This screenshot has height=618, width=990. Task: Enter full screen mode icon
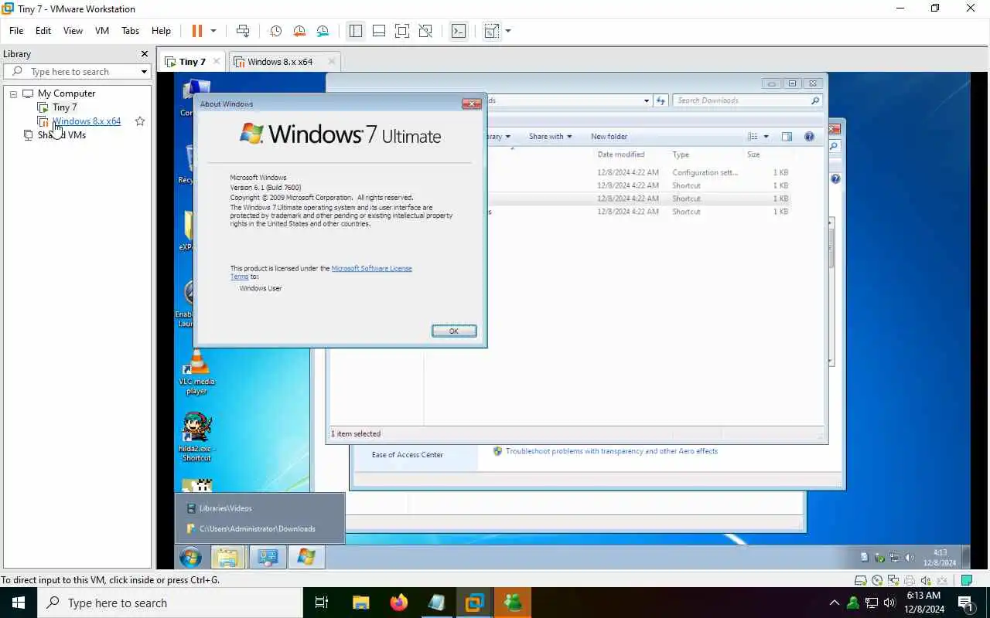tap(402, 31)
